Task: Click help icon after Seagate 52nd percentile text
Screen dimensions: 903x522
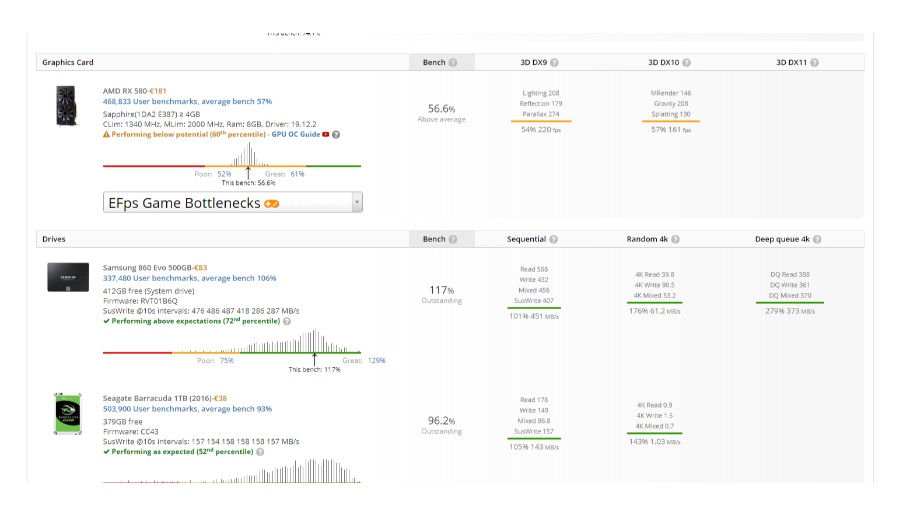Action: (260, 451)
